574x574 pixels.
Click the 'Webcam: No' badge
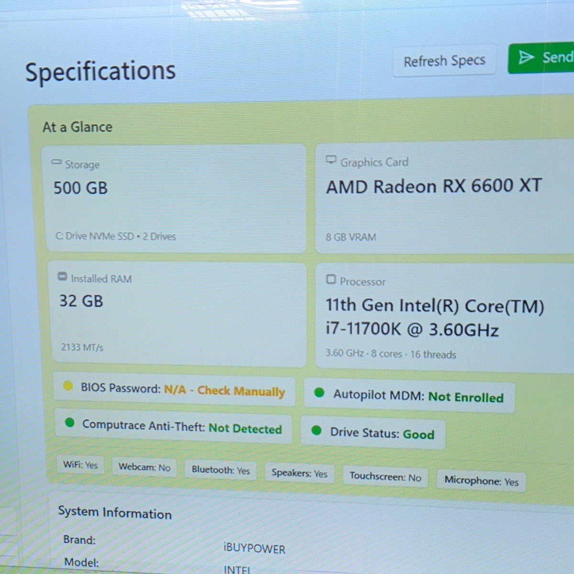pyautogui.click(x=144, y=467)
